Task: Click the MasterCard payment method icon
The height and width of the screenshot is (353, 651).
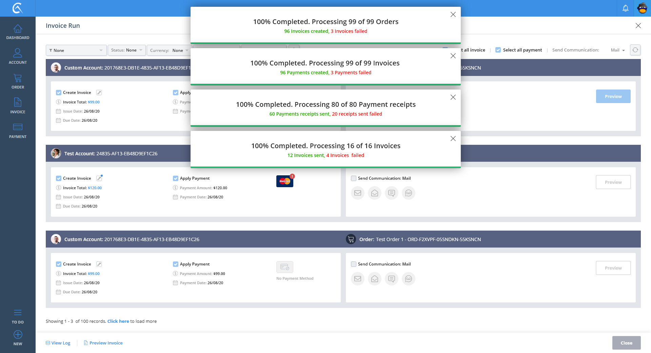Action: point(284,181)
